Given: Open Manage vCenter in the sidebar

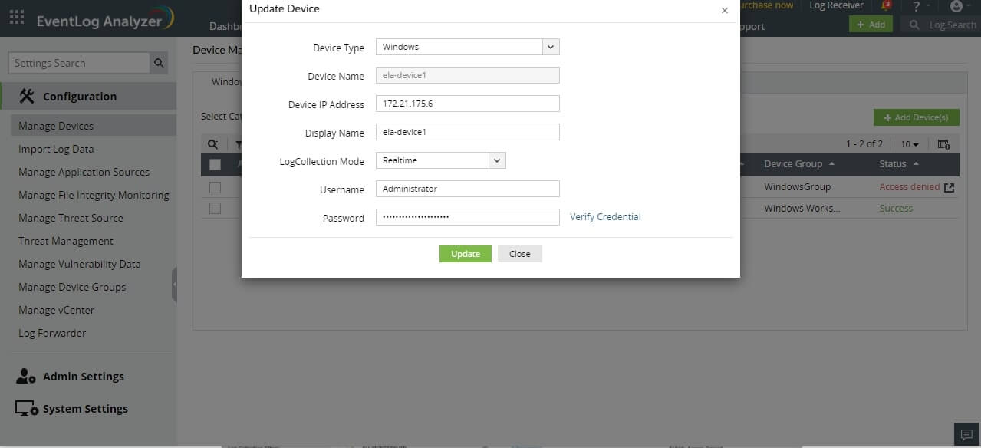Looking at the screenshot, I should point(56,310).
